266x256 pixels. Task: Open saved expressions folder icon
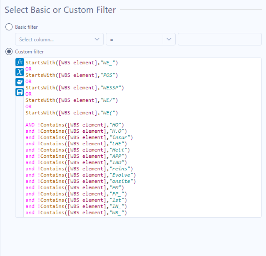(19, 82)
